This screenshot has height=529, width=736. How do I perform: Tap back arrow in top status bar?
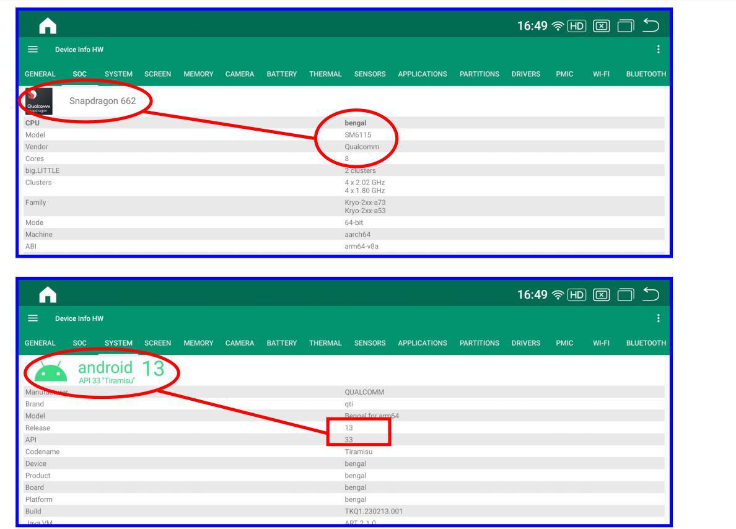tap(651, 25)
